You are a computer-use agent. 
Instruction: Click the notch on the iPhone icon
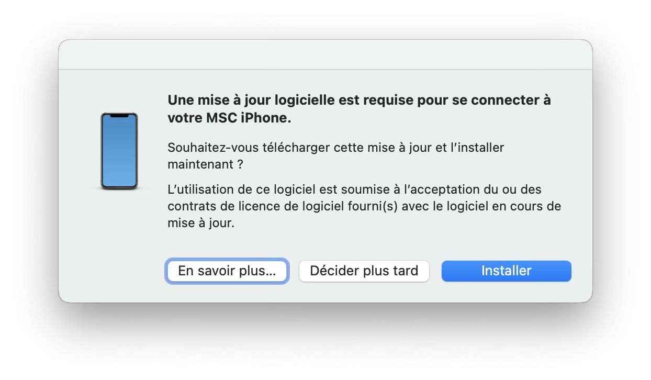pos(119,115)
